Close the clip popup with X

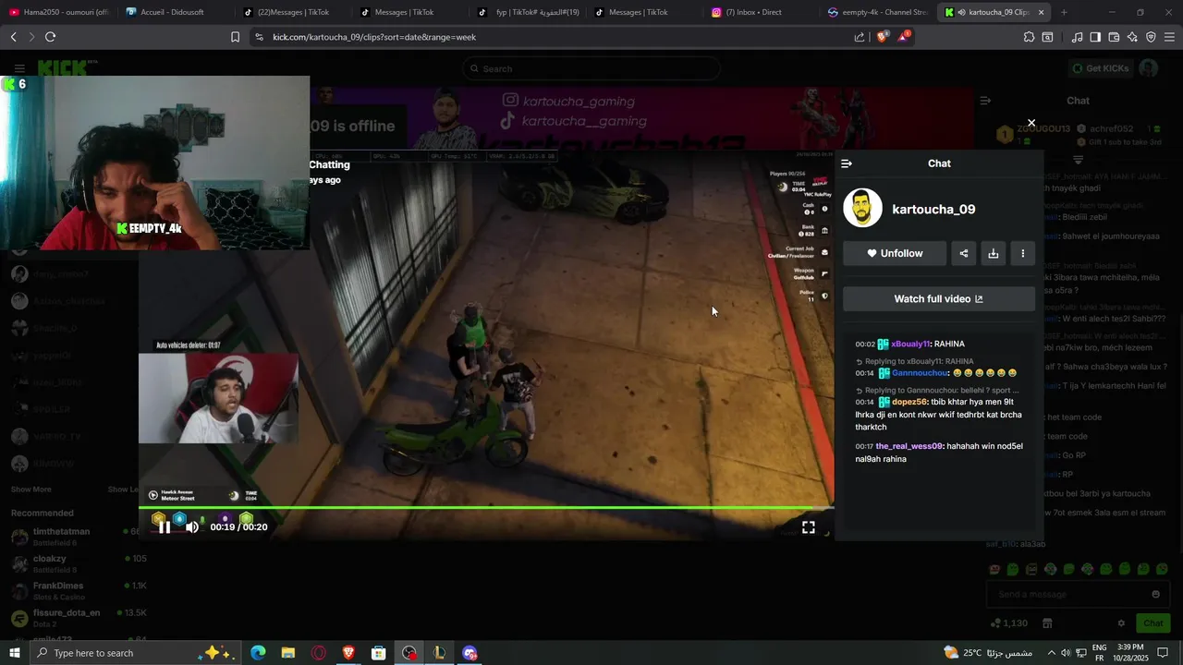1031,123
